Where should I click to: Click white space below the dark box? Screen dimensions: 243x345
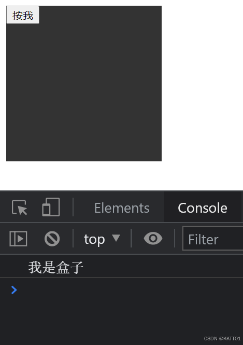pyautogui.click(x=84, y=175)
